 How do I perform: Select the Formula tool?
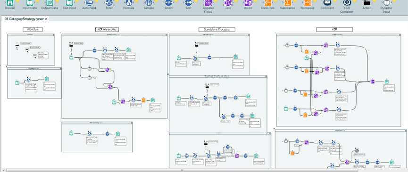pos(129,3)
